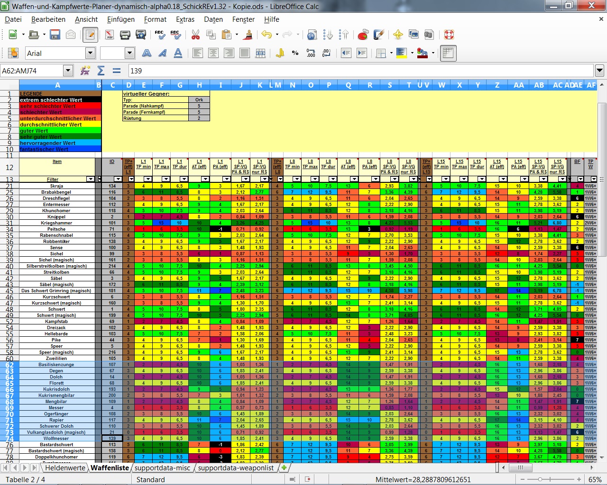Image resolution: width=607 pixels, height=485 pixels.
Task: Open the Einfügen menu
Action: pyautogui.click(x=120, y=19)
